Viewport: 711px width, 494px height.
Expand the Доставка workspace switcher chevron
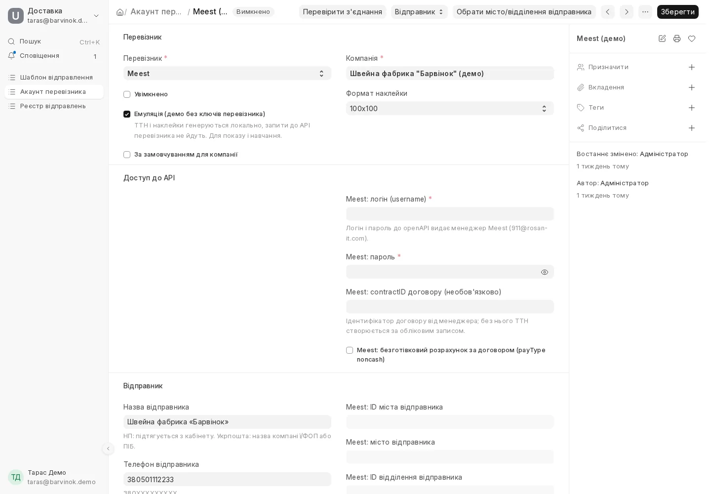point(96,16)
